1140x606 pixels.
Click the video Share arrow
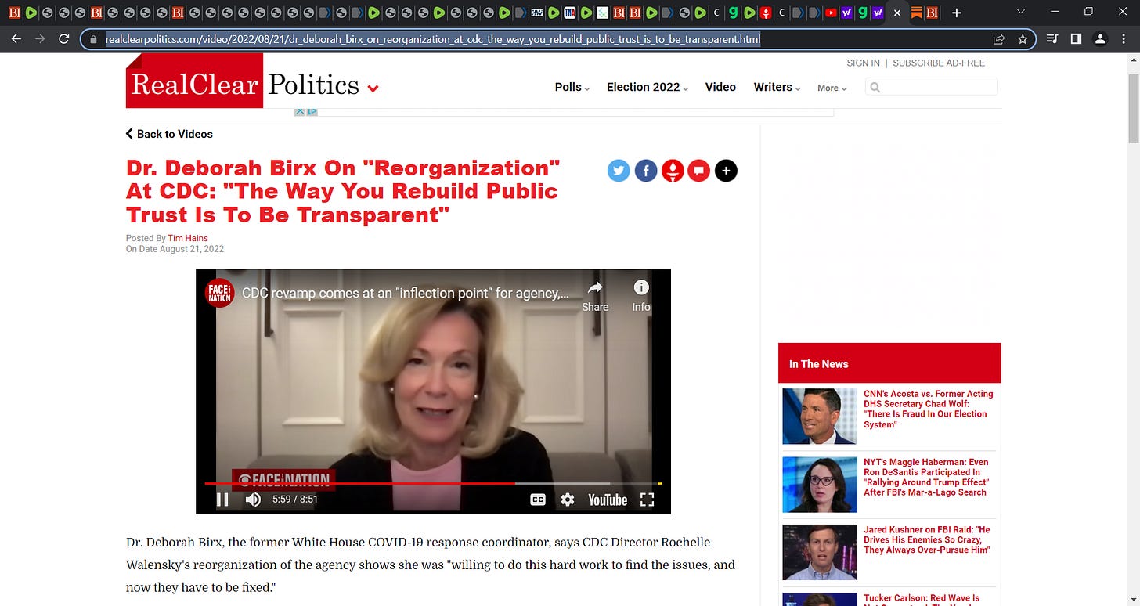(595, 296)
